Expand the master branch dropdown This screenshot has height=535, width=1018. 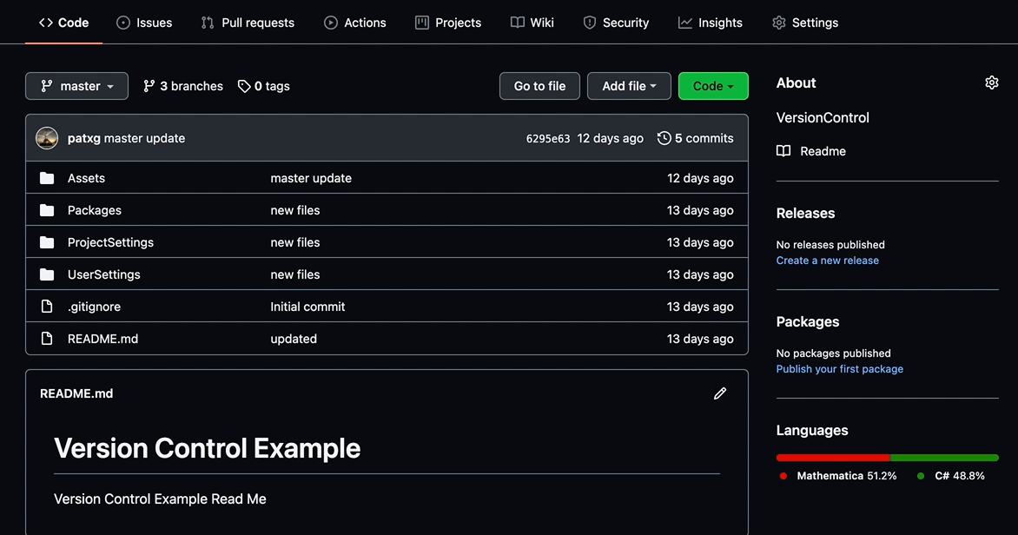coord(76,86)
